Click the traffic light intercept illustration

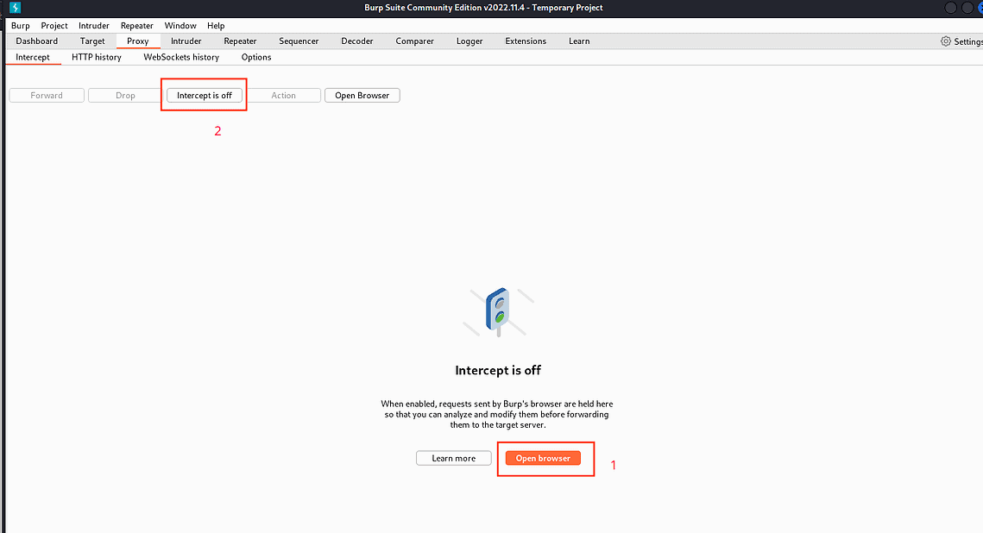tap(499, 311)
